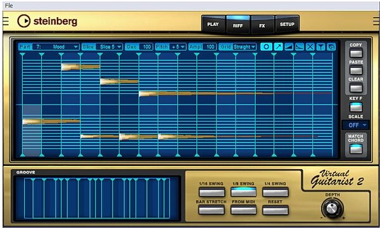The height and width of the screenshot is (228, 380).
Task: Enable 1/16 SWING
Action: click(x=212, y=192)
